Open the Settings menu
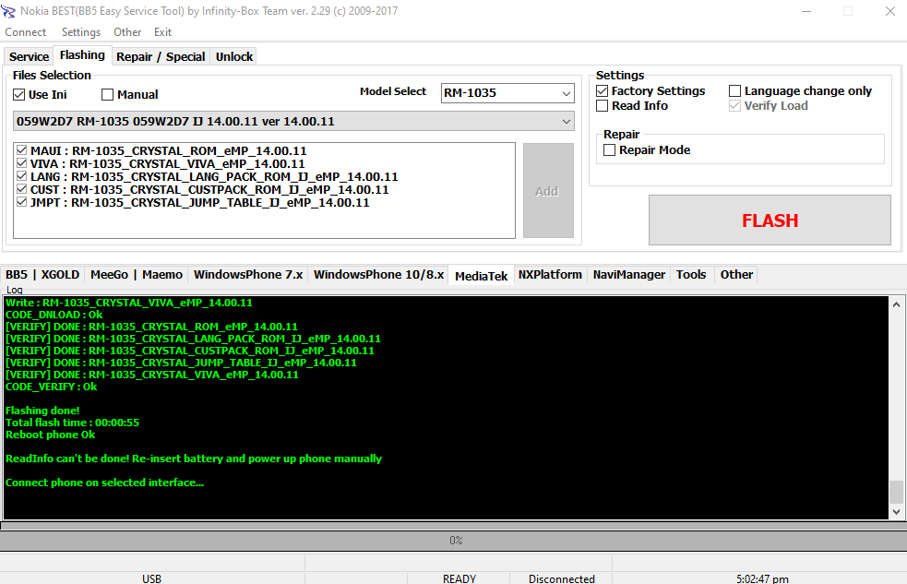The width and height of the screenshot is (907, 584). [x=81, y=32]
